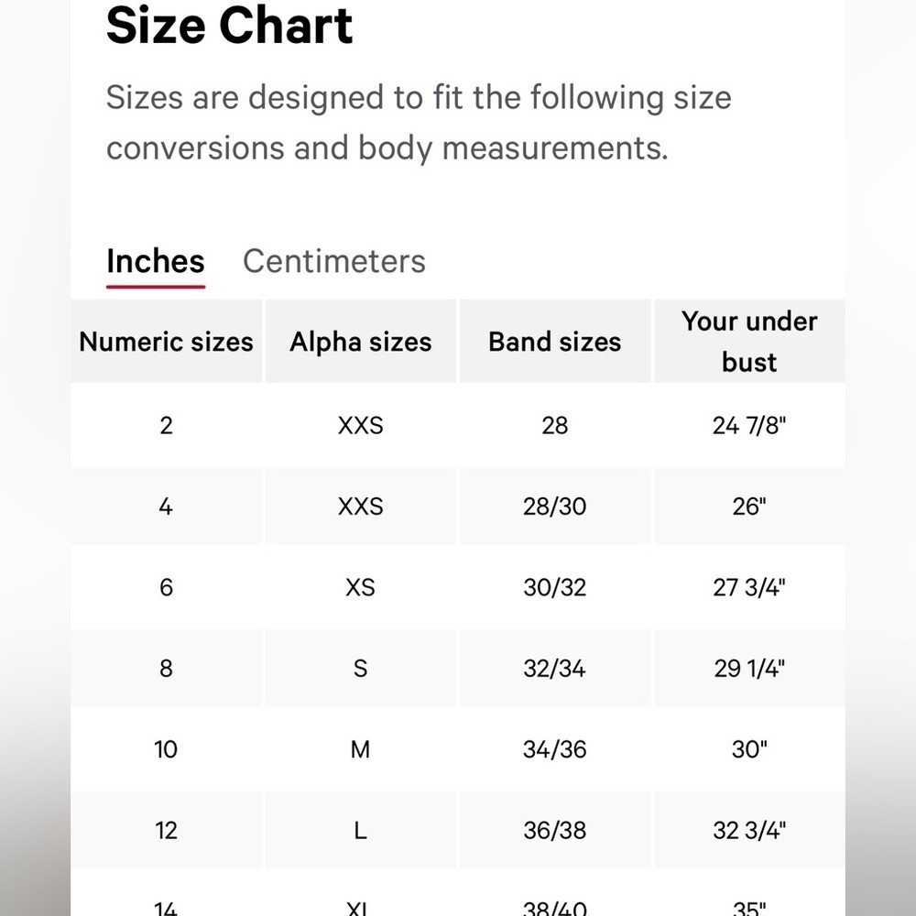Select numeric size 10 cell
916x916 pixels.
pos(166,749)
